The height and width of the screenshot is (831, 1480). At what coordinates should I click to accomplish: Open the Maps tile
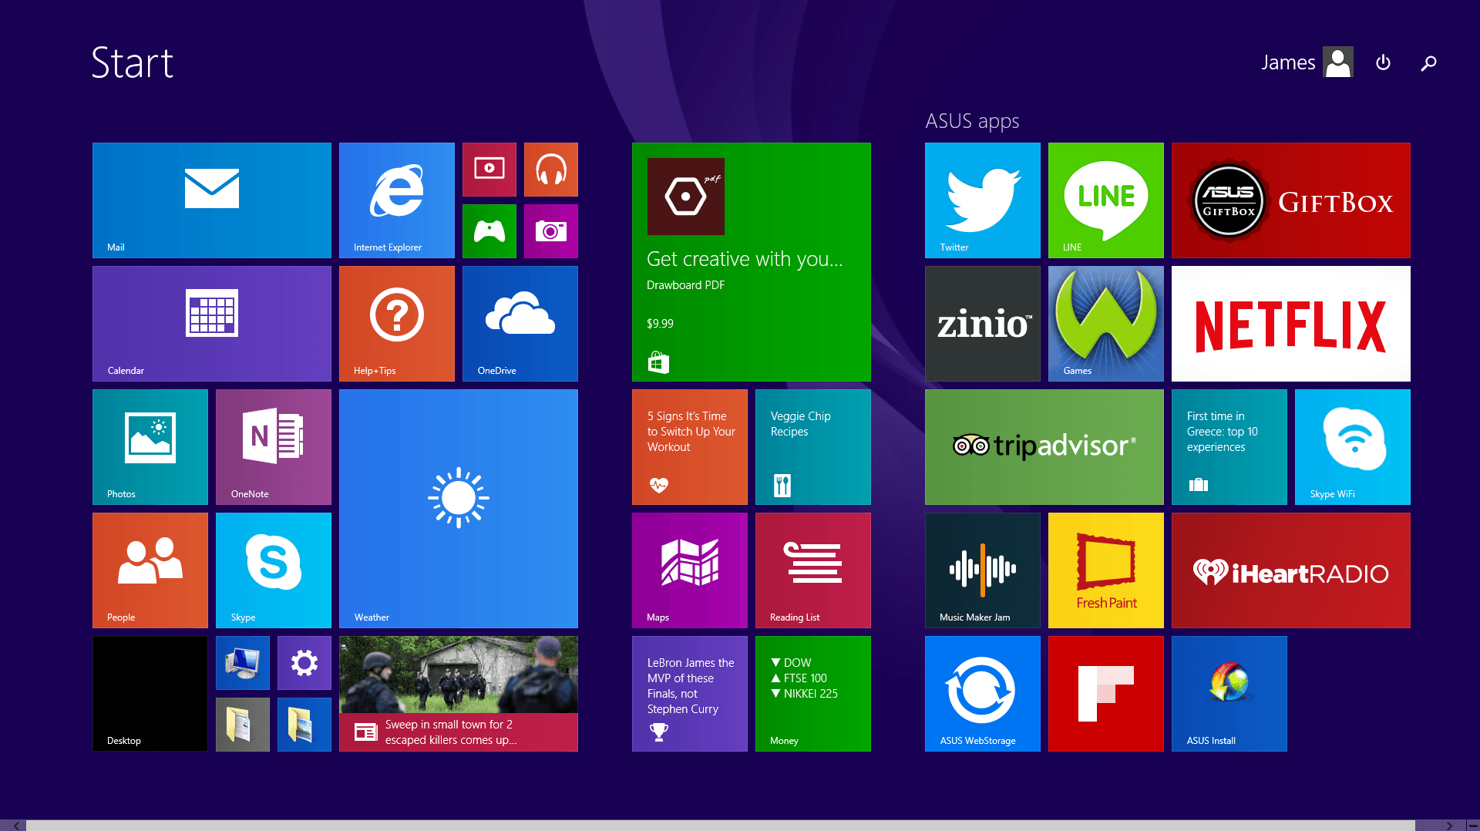pyautogui.click(x=690, y=570)
